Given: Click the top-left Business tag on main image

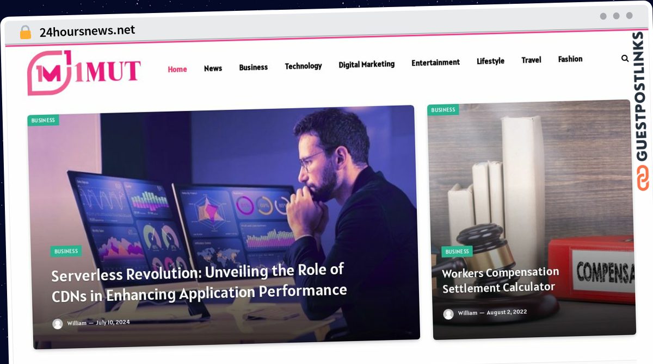Looking at the screenshot, I should pos(43,120).
